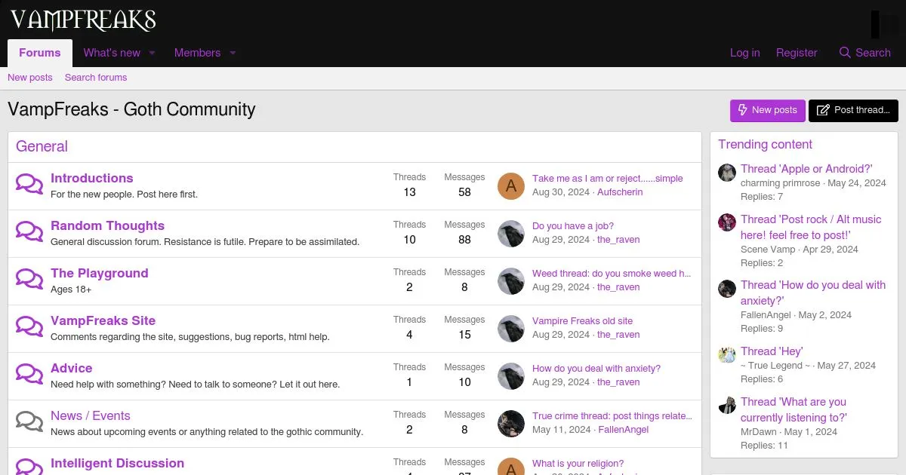Open The Playground forum
This screenshot has height=475, width=906.
tap(100, 273)
